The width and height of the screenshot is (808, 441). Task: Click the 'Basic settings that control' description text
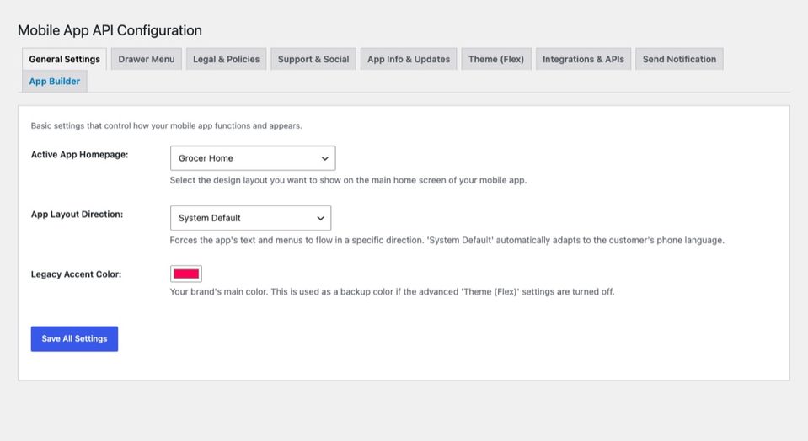[167, 125]
